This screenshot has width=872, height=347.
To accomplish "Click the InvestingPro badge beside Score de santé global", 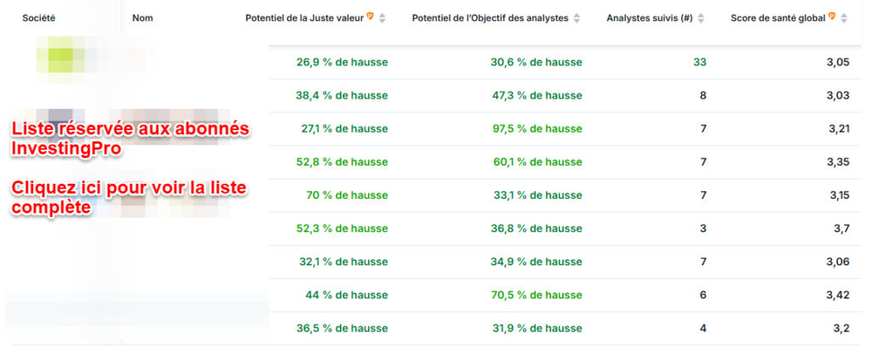I will 831,17.
